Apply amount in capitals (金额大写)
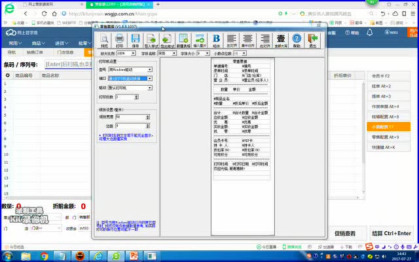 [x=281, y=41]
